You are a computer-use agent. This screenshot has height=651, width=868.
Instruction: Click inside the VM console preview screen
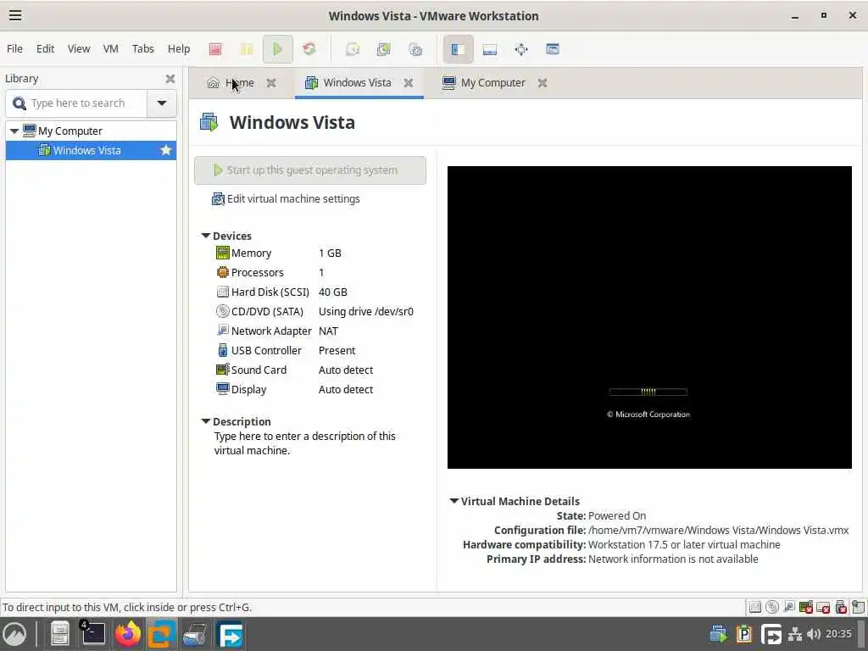(x=649, y=317)
